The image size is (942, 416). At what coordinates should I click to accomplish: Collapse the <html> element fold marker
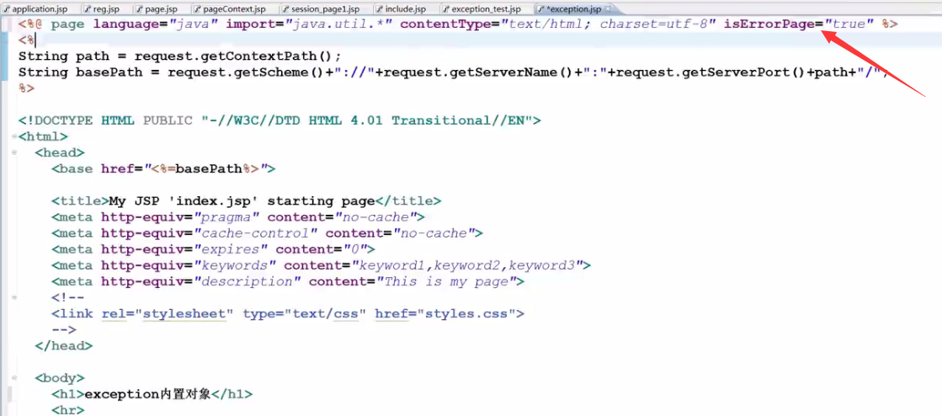[13, 137]
